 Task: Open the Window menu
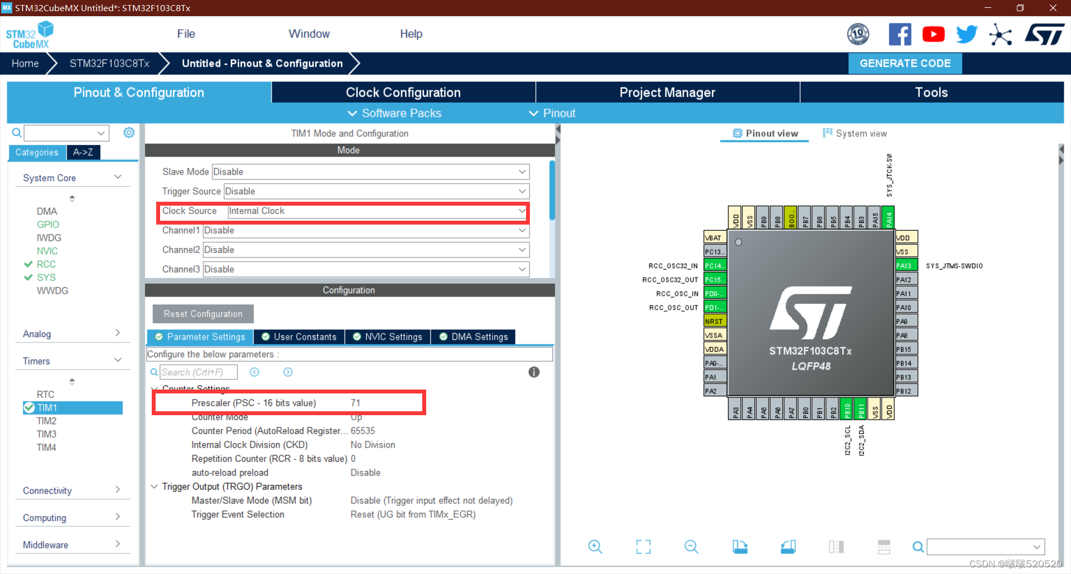309,34
